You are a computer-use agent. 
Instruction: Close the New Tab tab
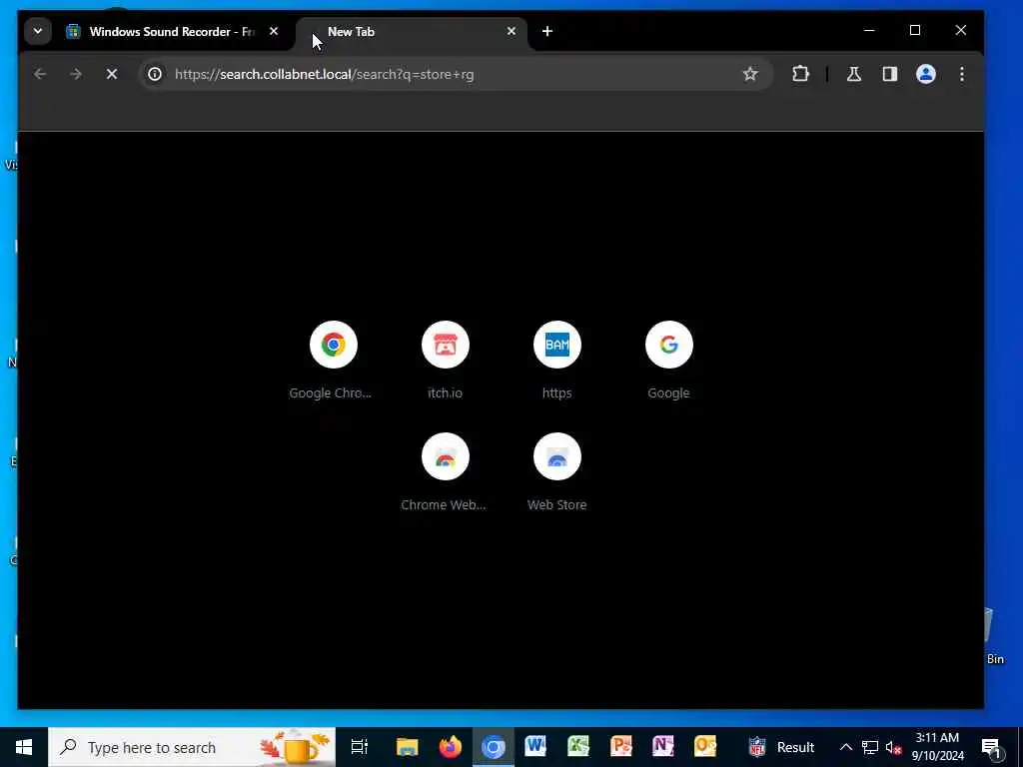[x=511, y=31]
